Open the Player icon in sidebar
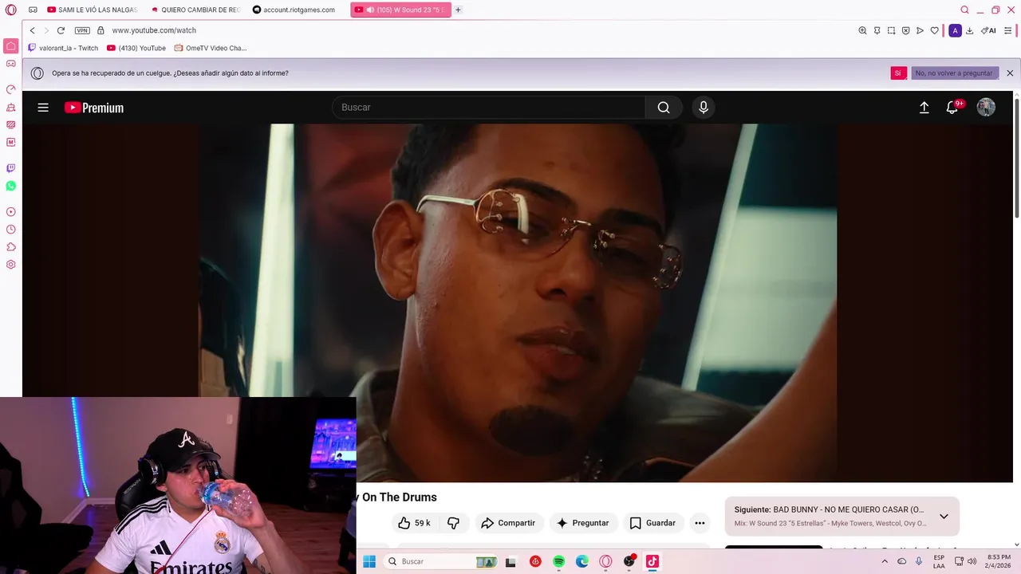1021x574 pixels. pos(10,212)
